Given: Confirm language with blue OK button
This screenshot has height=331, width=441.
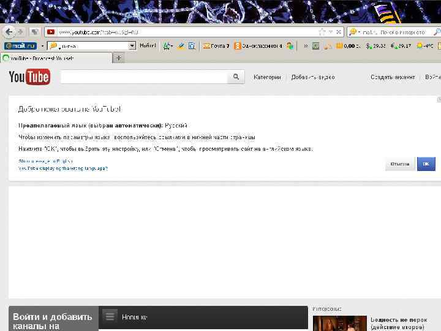Looking at the screenshot, I should 426,164.
